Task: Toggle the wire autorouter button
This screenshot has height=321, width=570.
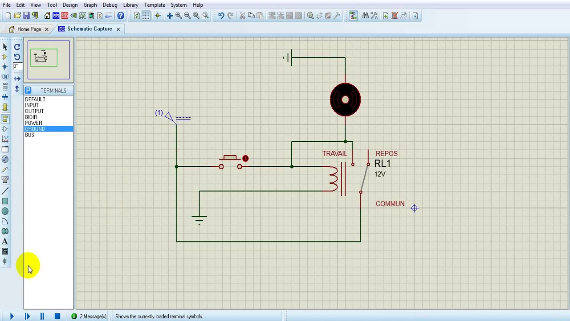Action: pyautogui.click(x=353, y=16)
